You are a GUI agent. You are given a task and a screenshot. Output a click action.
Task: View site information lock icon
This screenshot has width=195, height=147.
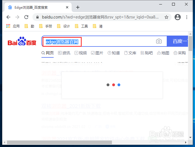pyautogui.click(x=37, y=17)
